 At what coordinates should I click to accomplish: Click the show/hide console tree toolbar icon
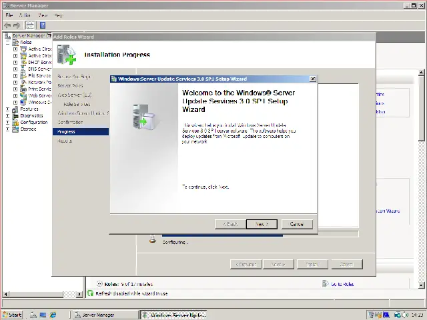point(30,25)
